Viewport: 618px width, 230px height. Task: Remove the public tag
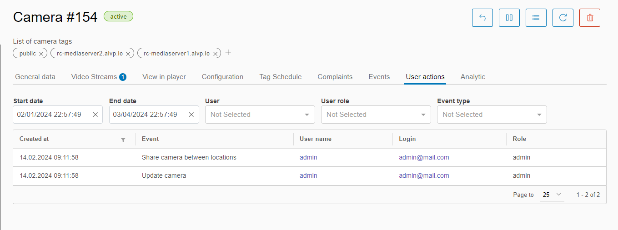click(41, 54)
